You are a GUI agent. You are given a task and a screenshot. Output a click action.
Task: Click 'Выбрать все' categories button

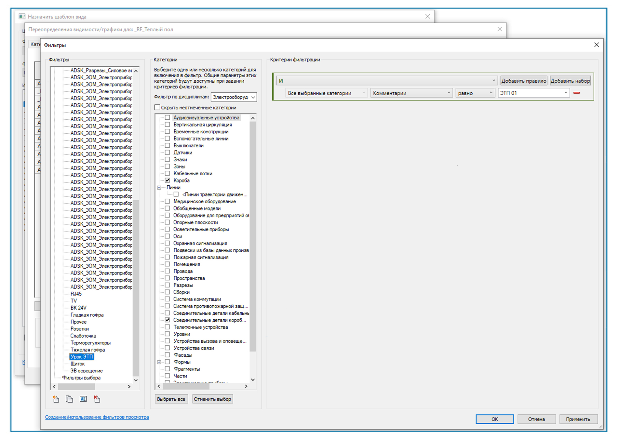(x=171, y=399)
